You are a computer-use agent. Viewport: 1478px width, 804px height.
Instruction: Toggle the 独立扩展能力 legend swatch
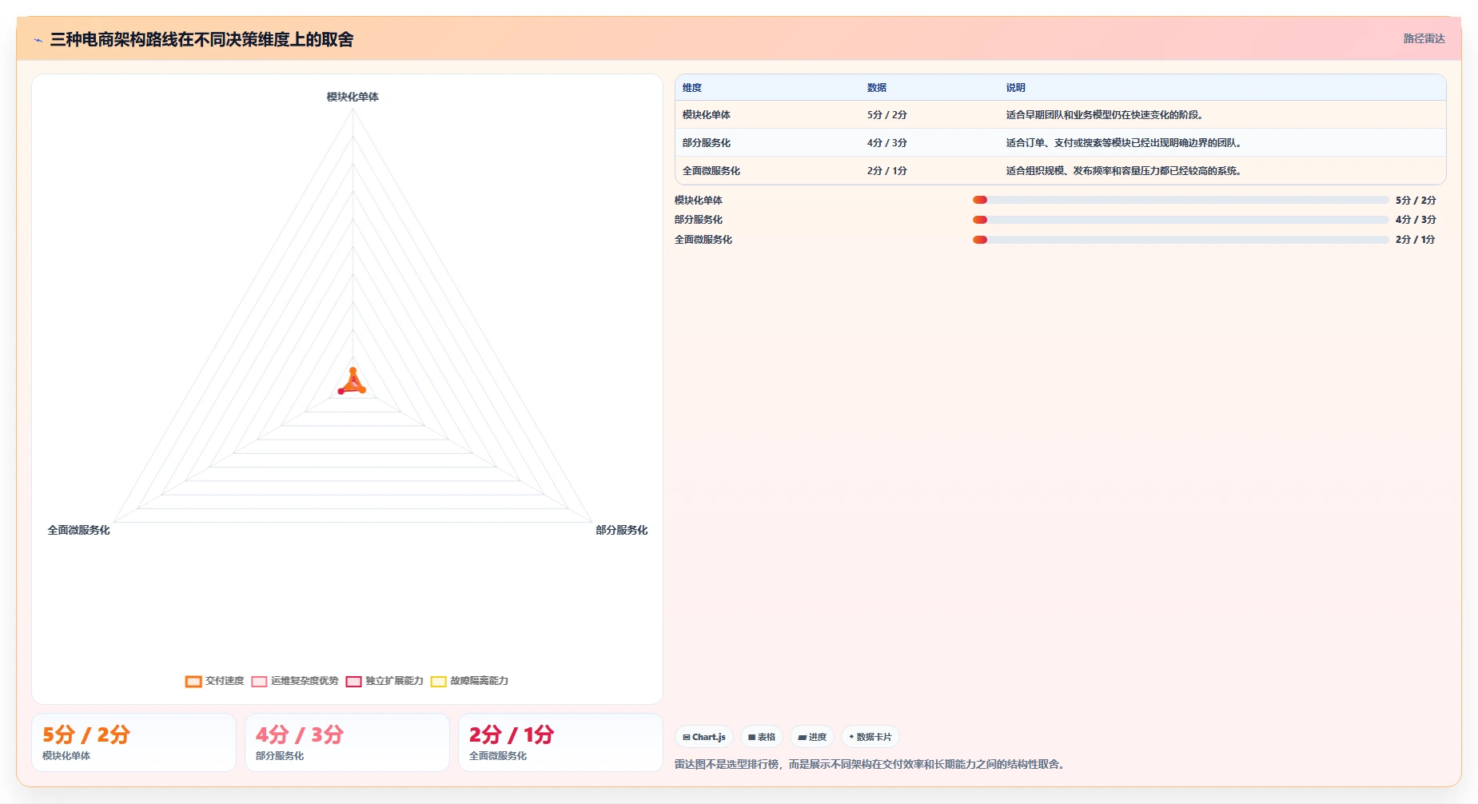point(353,682)
